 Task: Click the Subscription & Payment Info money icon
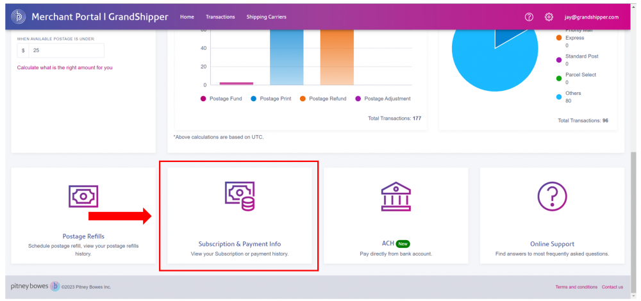pyautogui.click(x=240, y=196)
